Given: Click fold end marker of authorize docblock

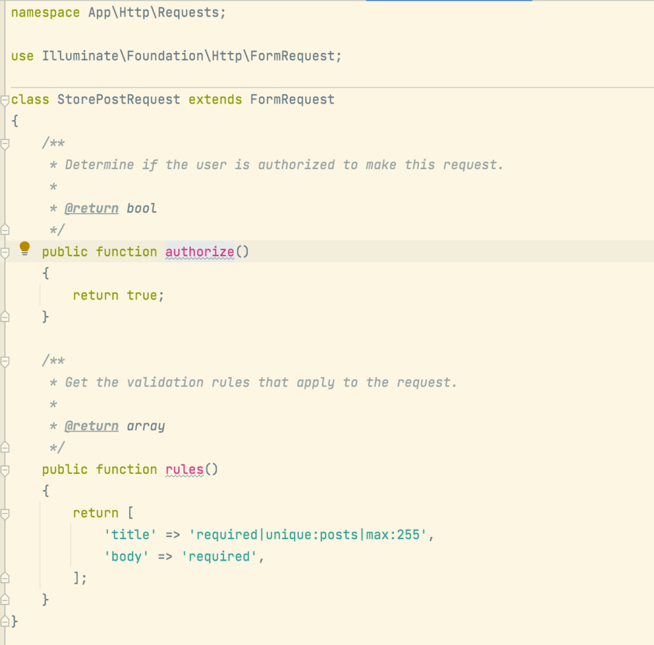Looking at the screenshot, I should click(4, 230).
